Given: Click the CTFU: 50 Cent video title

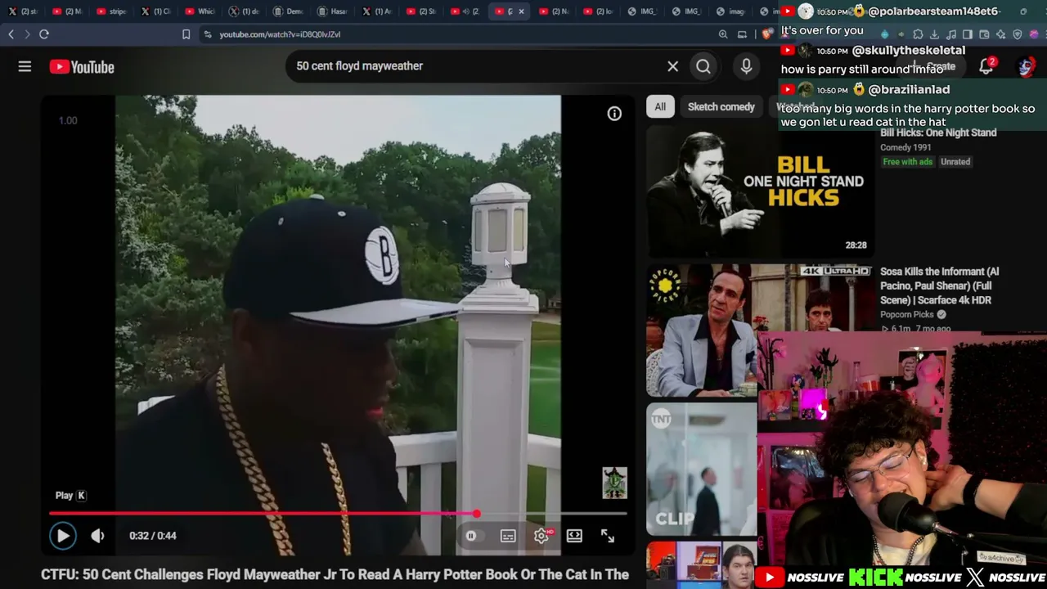Looking at the screenshot, I should tap(335, 574).
